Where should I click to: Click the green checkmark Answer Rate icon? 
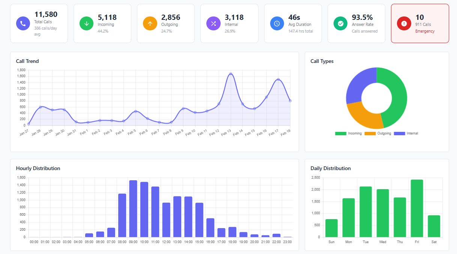tap(340, 24)
